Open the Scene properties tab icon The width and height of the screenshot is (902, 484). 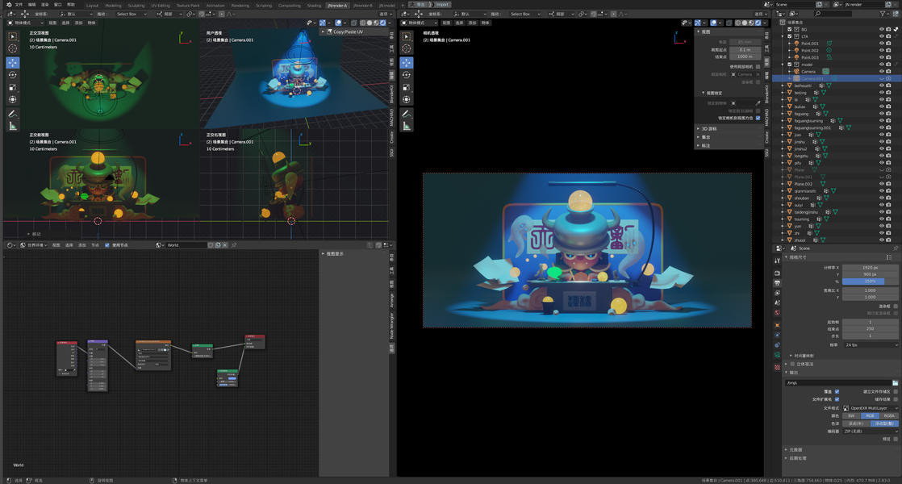coord(777,302)
